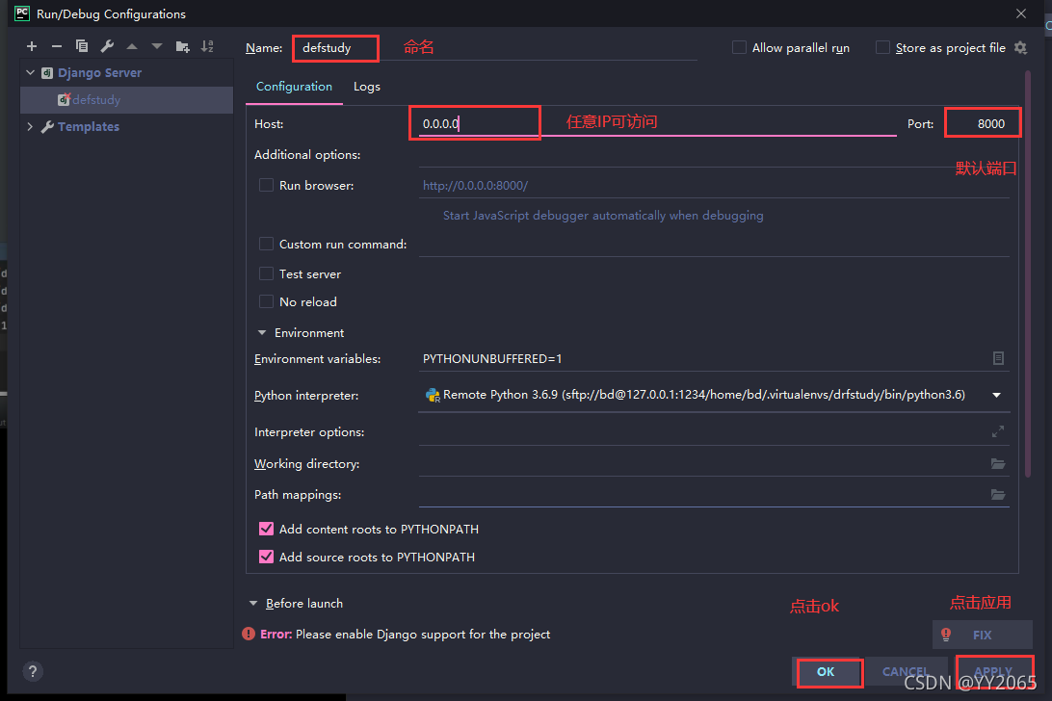1052x701 pixels.
Task: Click the Cancel button
Action: pyautogui.click(x=905, y=671)
